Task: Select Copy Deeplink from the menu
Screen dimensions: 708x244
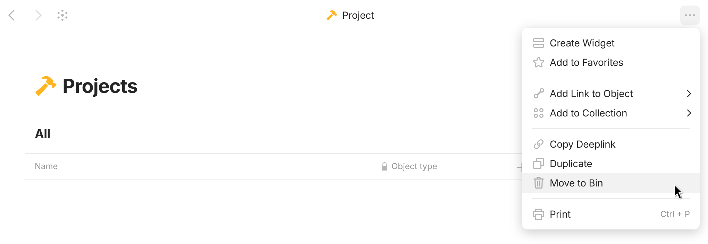Action: coord(582,144)
